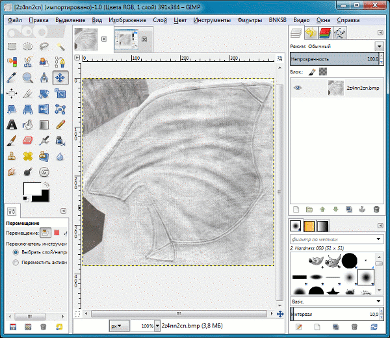Screen dimensions: 390x338
Task: Select the Zoom magnifier tool
Action: [x=27, y=78]
